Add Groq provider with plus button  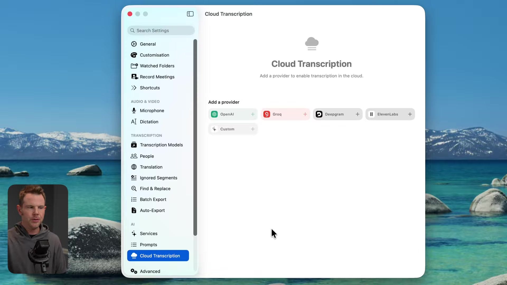coord(305,114)
